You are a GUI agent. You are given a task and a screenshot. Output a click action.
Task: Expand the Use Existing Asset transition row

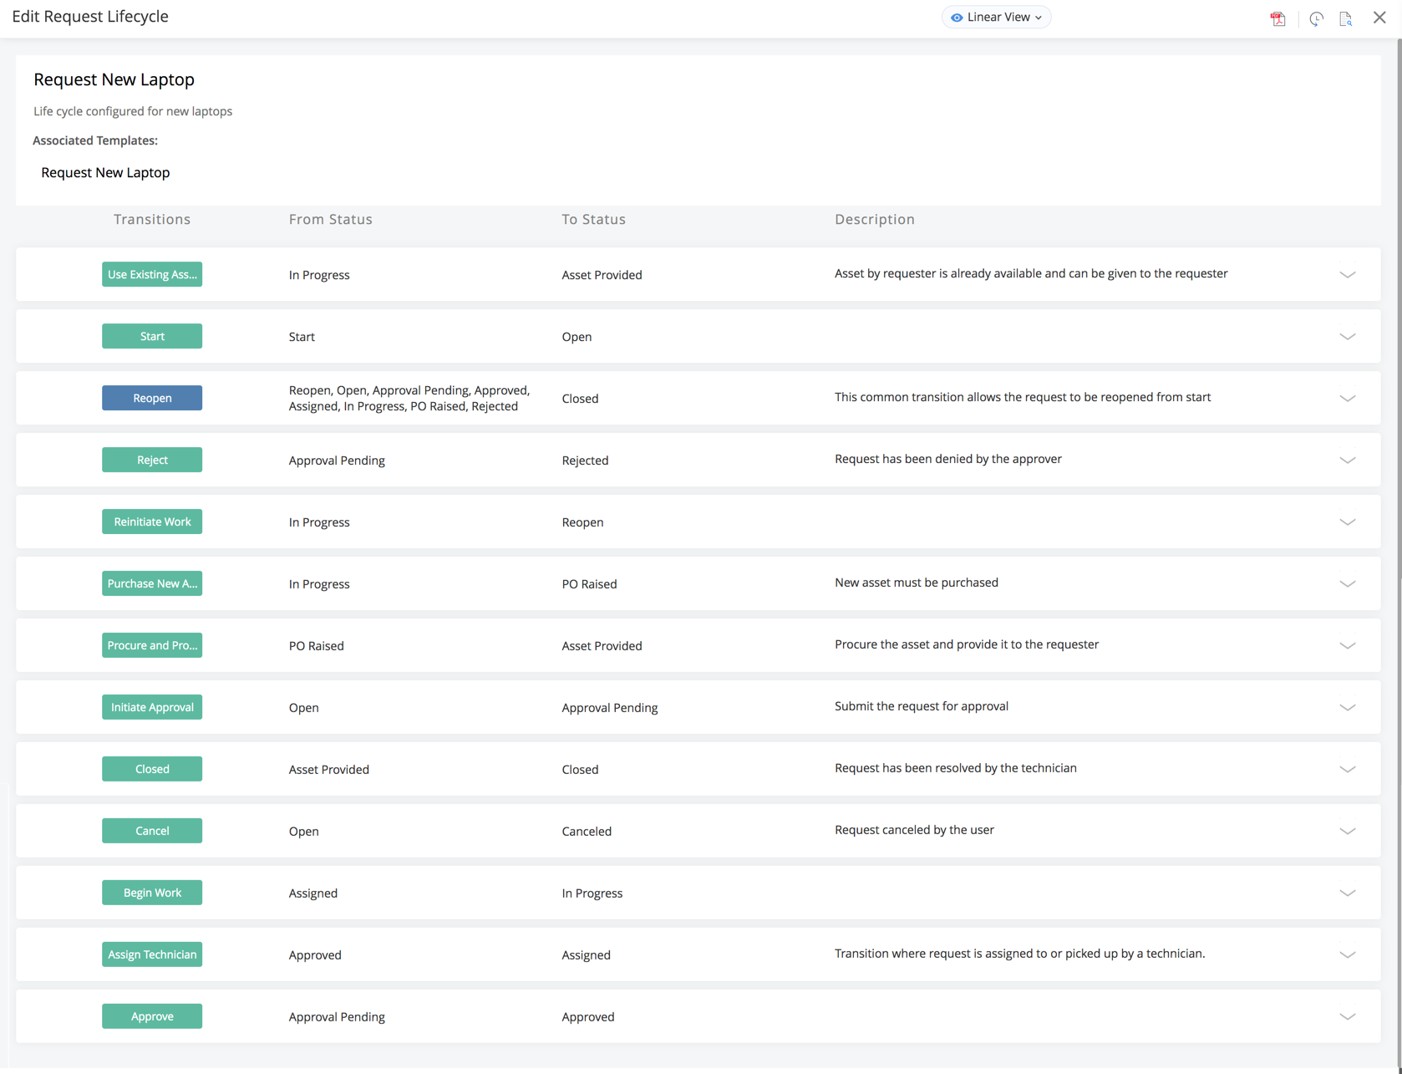(x=1347, y=274)
